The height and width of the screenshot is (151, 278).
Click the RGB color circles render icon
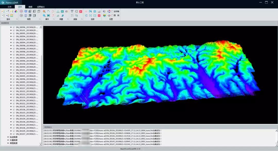[x=16, y=11]
